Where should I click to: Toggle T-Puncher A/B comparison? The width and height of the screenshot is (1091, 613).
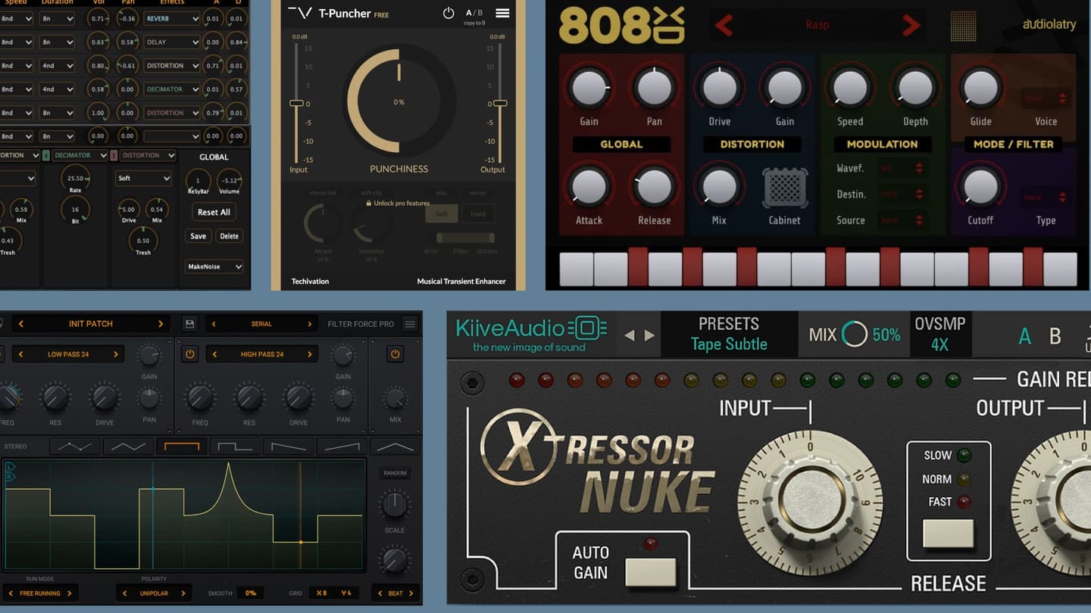click(474, 13)
